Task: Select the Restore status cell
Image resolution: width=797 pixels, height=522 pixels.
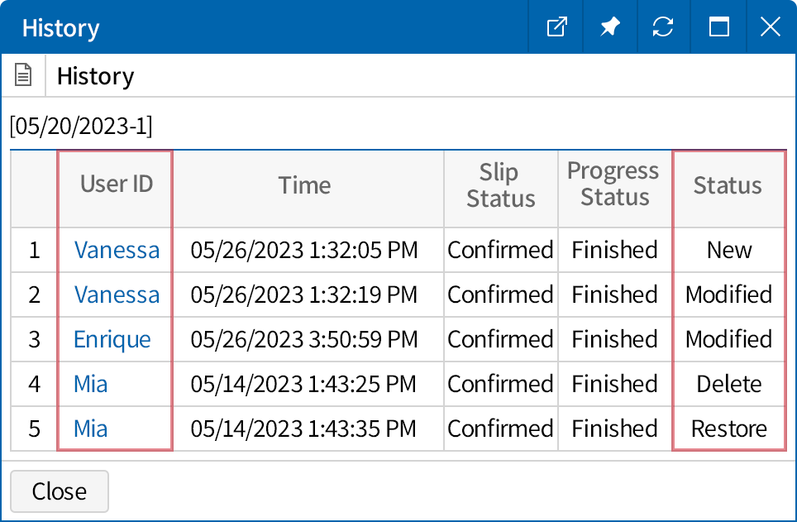Action: click(x=728, y=429)
